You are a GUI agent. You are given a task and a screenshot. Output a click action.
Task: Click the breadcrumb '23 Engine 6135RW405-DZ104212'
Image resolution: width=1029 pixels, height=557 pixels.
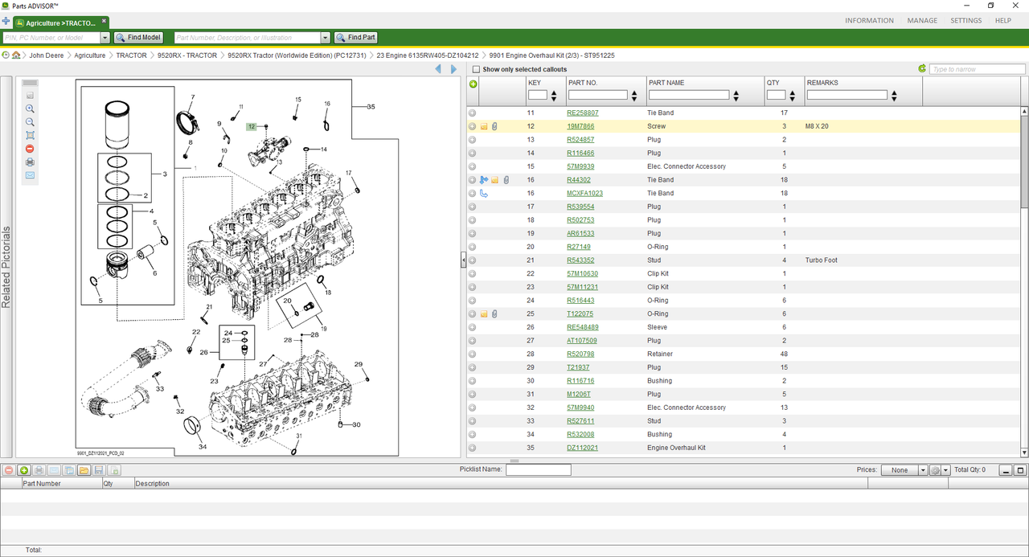tap(428, 55)
